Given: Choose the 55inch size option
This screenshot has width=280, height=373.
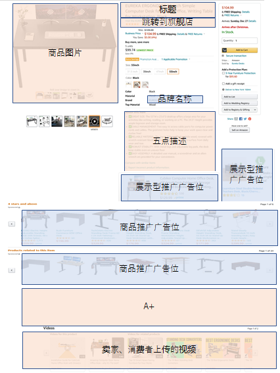Looking at the screenshot, I should [173, 72].
